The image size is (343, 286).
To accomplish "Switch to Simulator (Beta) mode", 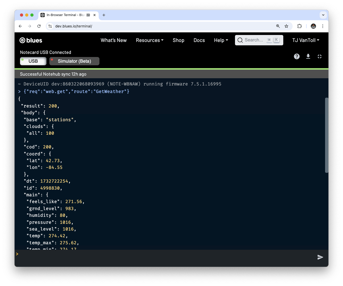I will coord(74,61).
